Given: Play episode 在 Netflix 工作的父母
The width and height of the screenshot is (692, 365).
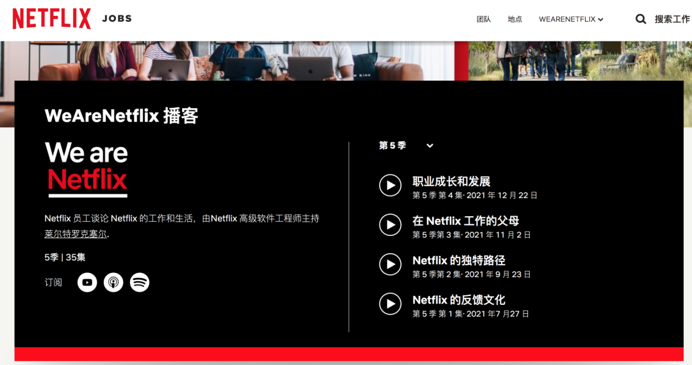Looking at the screenshot, I should (x=390, y=224).
